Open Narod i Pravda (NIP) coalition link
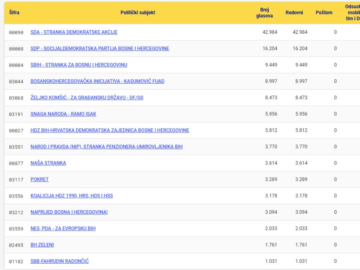 107,147
